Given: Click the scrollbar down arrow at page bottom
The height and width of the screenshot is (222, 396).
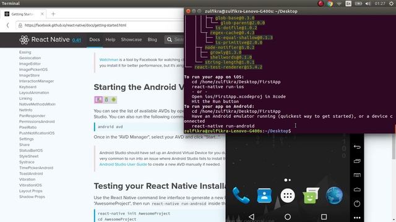Looking at the screenshot, I should coord(394,220).
